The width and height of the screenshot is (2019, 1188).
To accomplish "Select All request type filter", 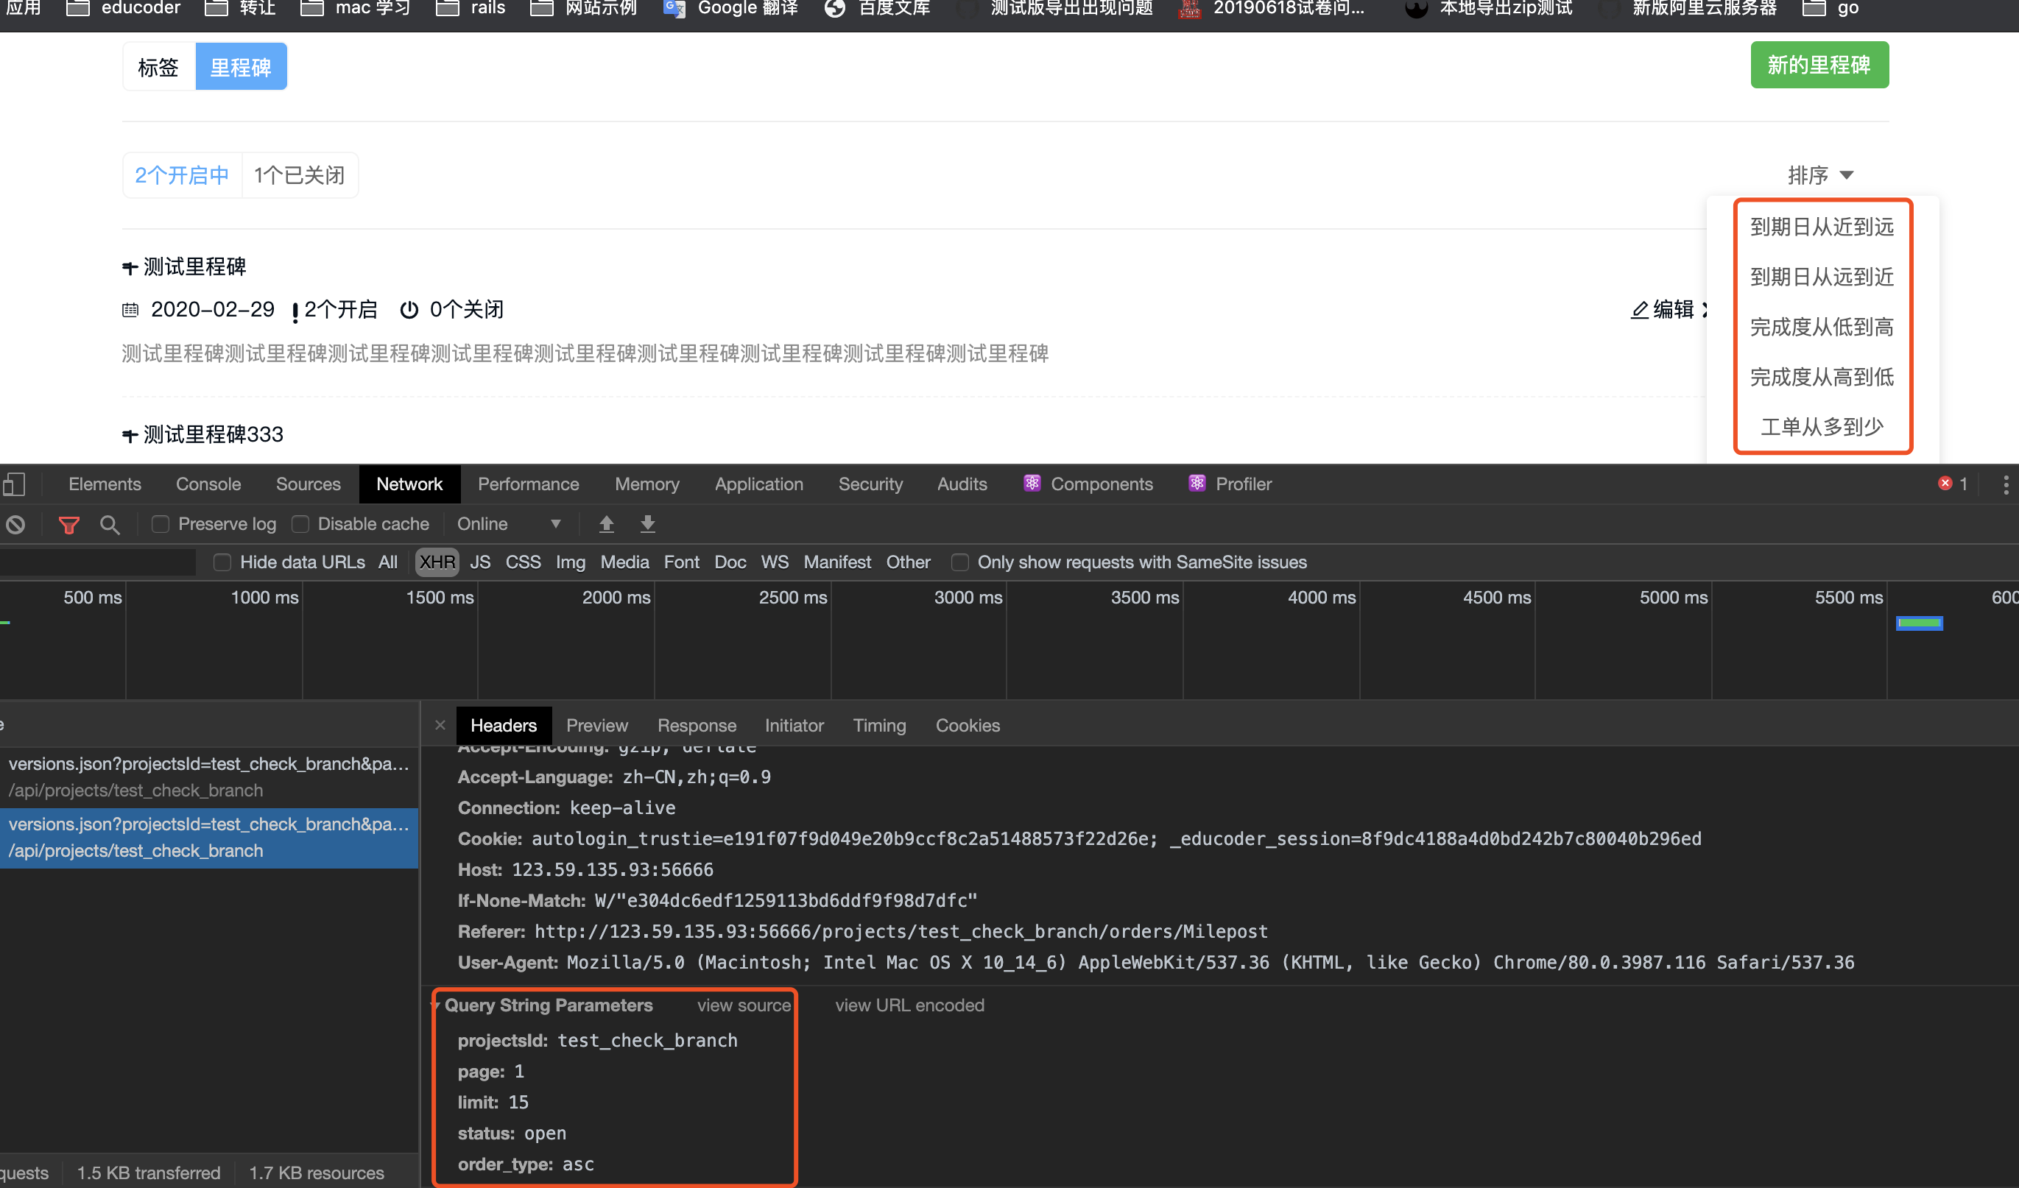I will tap(388, 562).
